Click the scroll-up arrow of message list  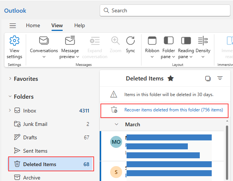point(227,121)
